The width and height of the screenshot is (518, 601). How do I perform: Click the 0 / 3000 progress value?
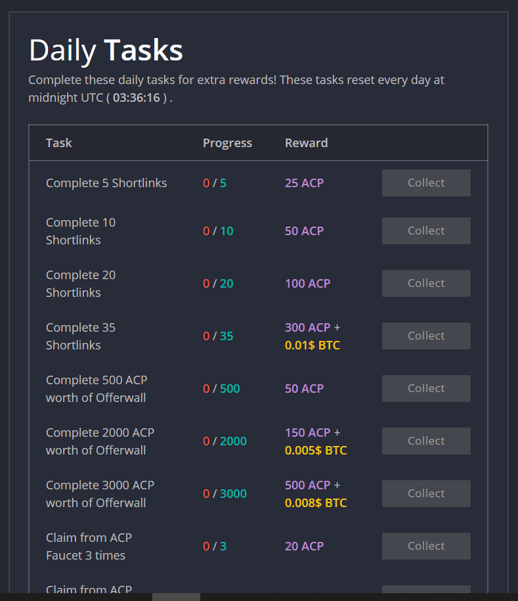pos(225,494)
